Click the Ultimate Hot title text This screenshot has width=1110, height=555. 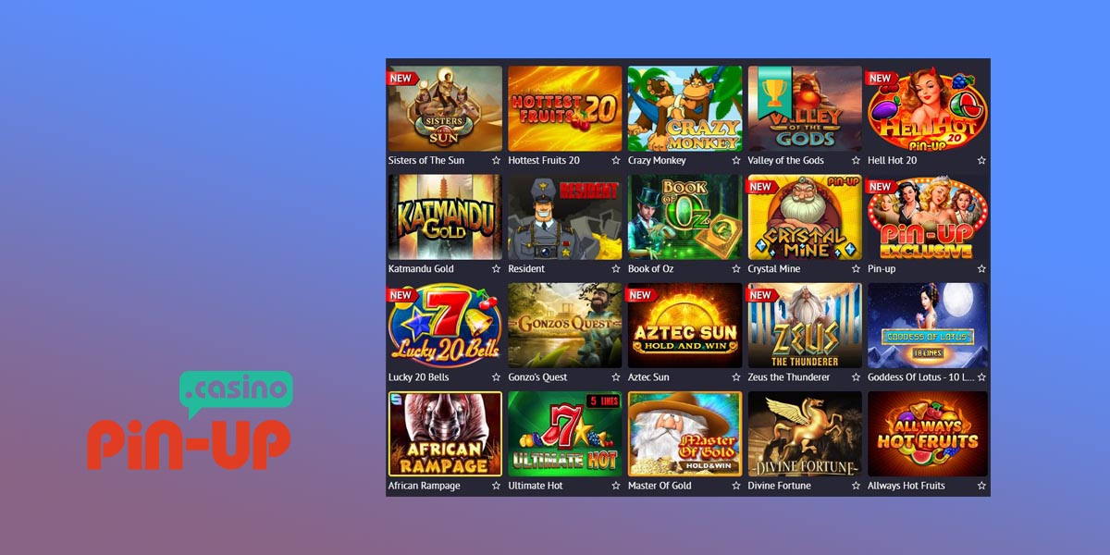coord(536,486)
